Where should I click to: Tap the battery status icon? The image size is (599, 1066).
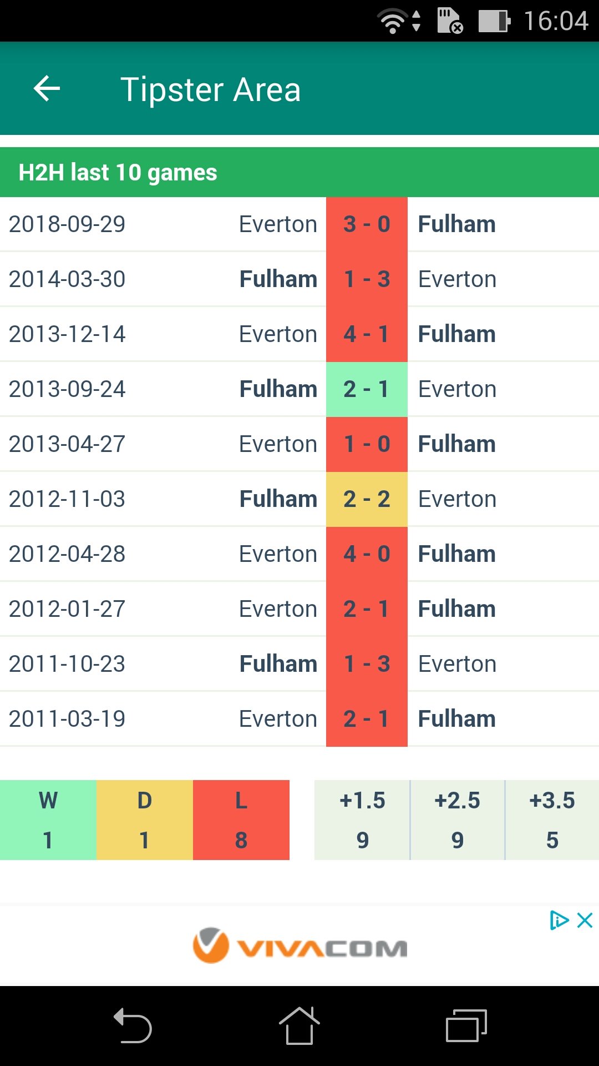(494, 21)
